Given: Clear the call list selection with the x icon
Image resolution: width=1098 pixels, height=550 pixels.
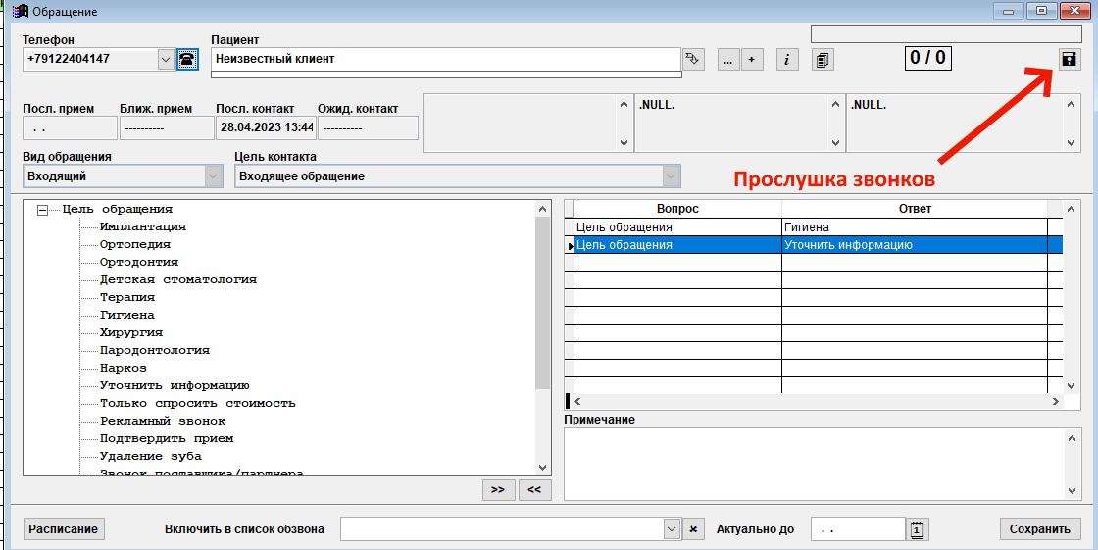Looking at the screenshot, I should [x=693, y=529].
